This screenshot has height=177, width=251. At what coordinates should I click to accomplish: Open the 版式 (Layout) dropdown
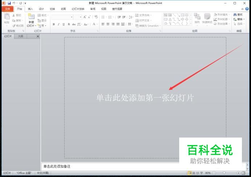[43, 15]
